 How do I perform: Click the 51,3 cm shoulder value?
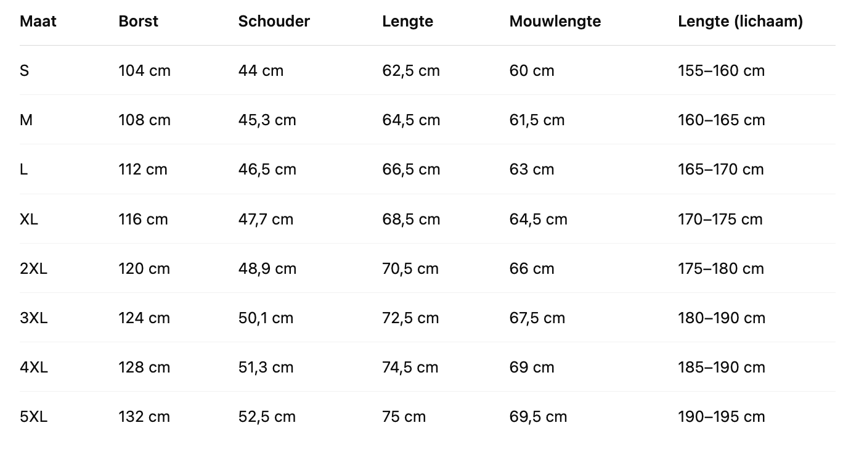point(266,367)
